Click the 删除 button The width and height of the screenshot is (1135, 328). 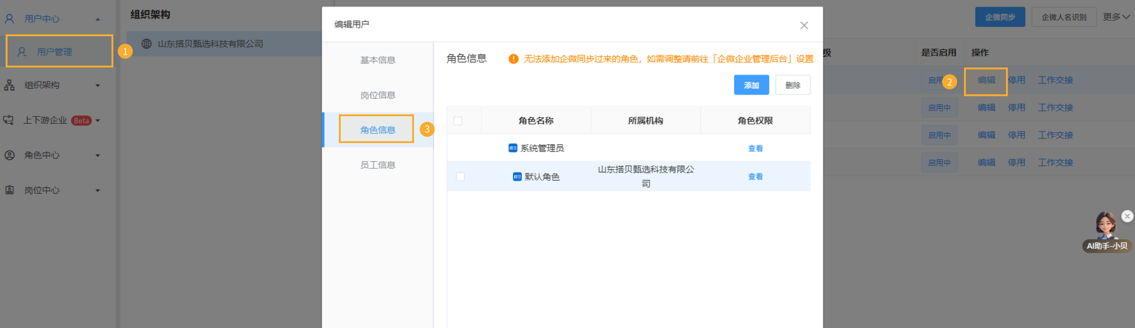click(x=793, y=85)
